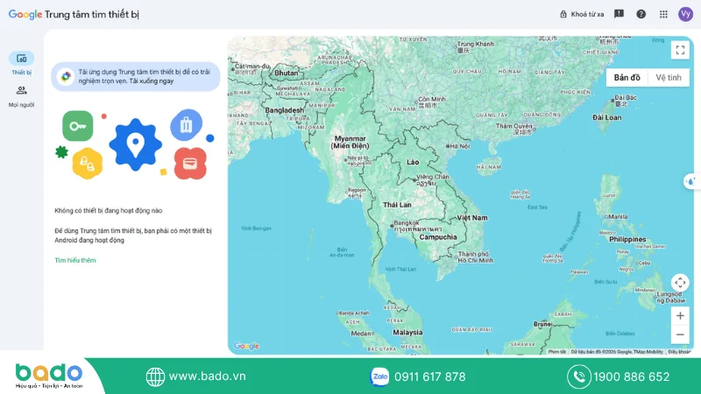Click the globe icon in footer
Image resolution: width=701 pixels, height=394 pixels.
coord(155,376)
